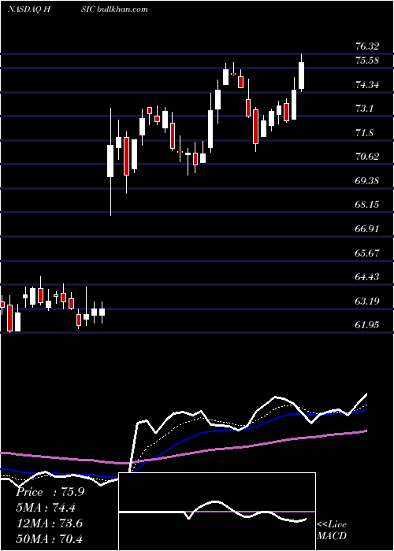
Task: Click the 76.32 price axis label
Action: click(x=367, y=46)
